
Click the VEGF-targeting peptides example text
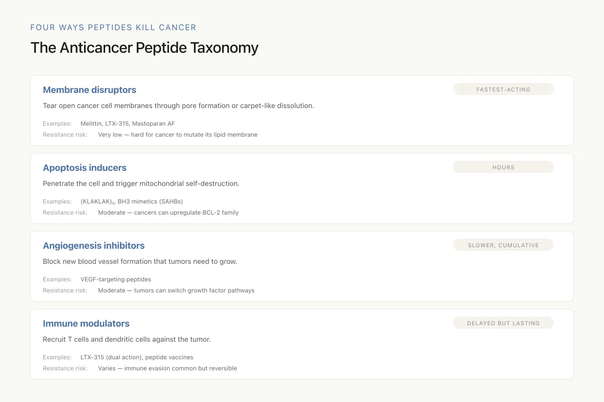116,279
